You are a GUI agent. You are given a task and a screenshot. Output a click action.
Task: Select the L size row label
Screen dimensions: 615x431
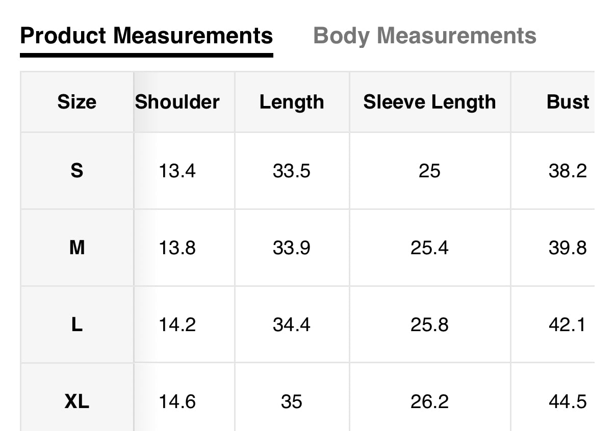pos(76,325)
